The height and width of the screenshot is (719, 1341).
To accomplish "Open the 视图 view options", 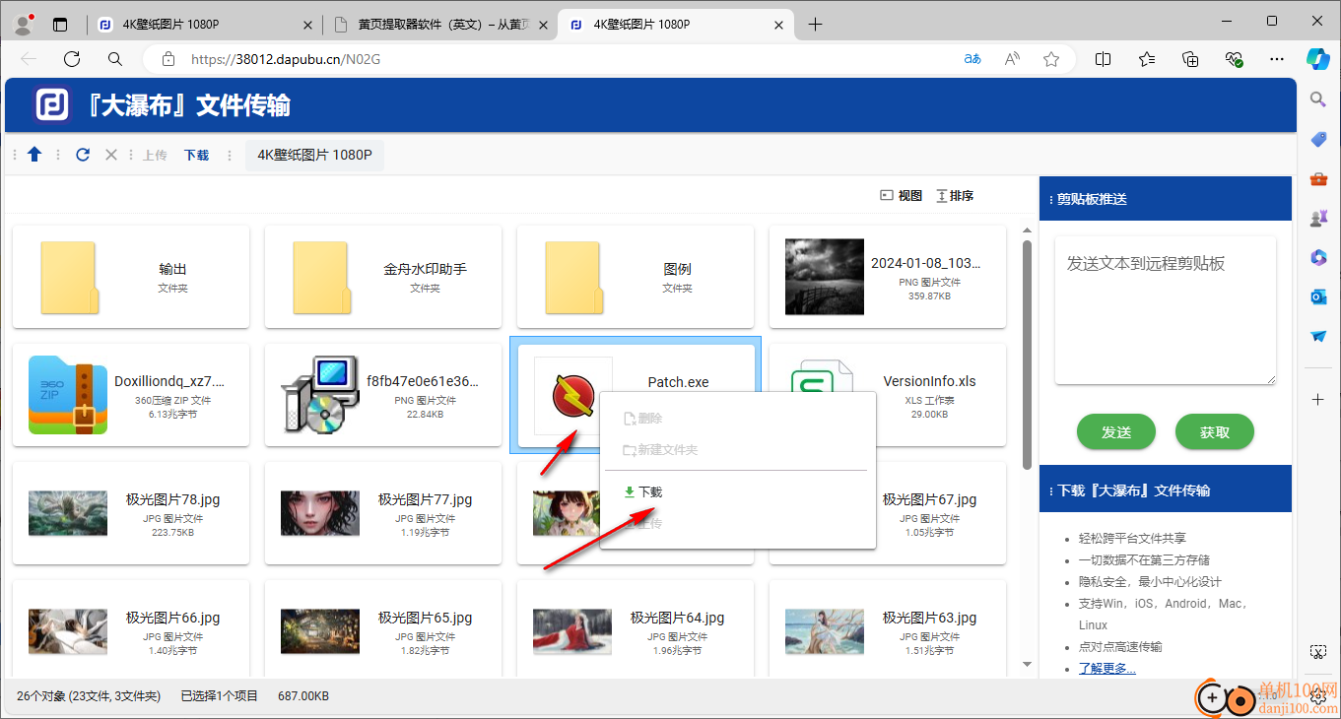I will (901, 196).
